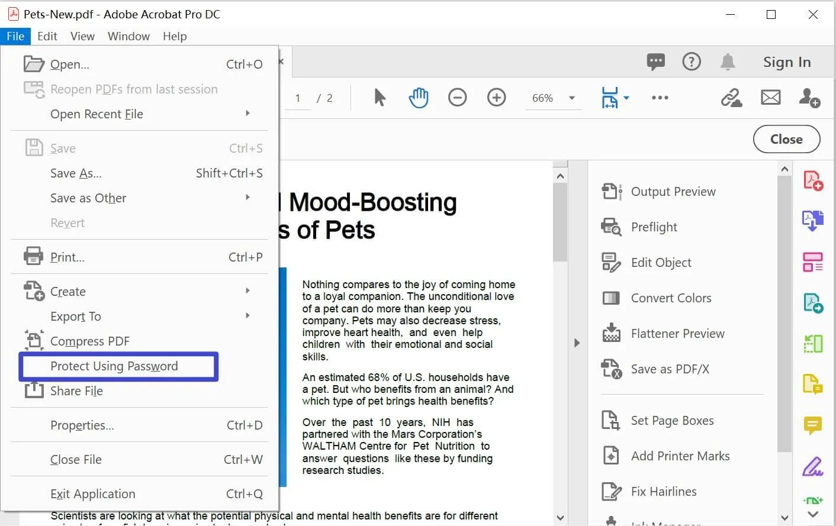
Task: Expand the zoom level dropdown
Action: (x=572, y=98)
